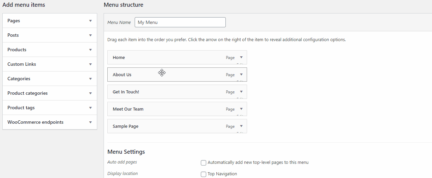This screenshot has width=432, height=178.
Task: Expand the Posts accordion arrow
Action: click(90, 35)
